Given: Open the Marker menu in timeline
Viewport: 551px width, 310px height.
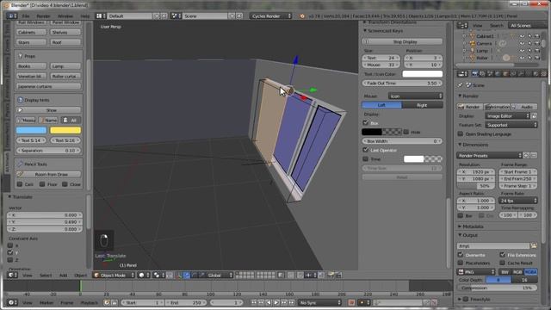Looking at the screenshot, I should pyautogui.click(x=46, y=302).
